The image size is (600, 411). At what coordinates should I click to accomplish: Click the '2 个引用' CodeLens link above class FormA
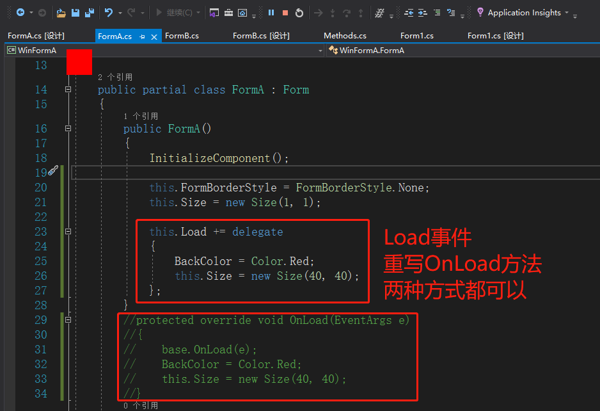point(115,77)
